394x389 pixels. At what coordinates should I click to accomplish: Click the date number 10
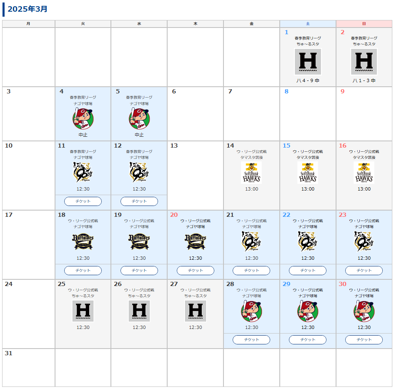click(x=8, y=146)
